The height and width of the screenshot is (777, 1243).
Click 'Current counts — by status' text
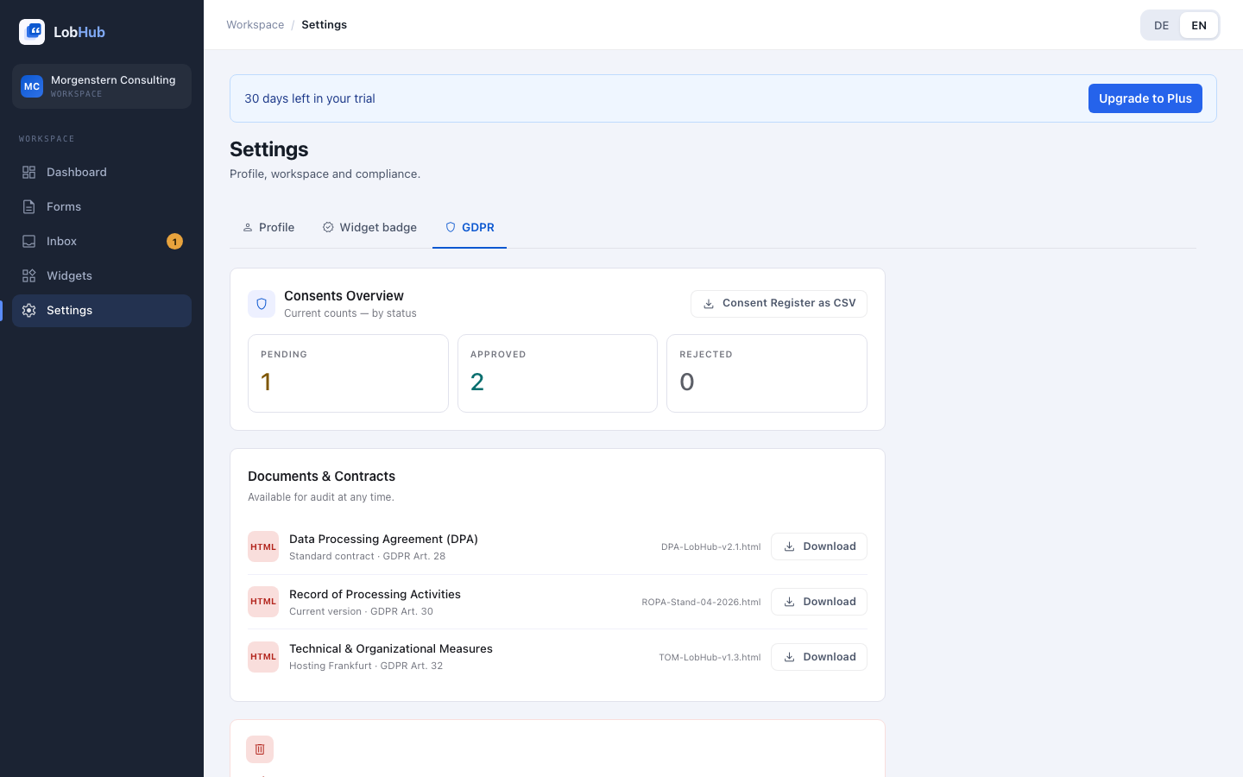pos(350,313)
